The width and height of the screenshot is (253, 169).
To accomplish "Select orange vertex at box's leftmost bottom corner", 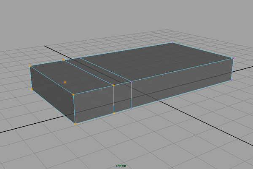I will [32, 89].
